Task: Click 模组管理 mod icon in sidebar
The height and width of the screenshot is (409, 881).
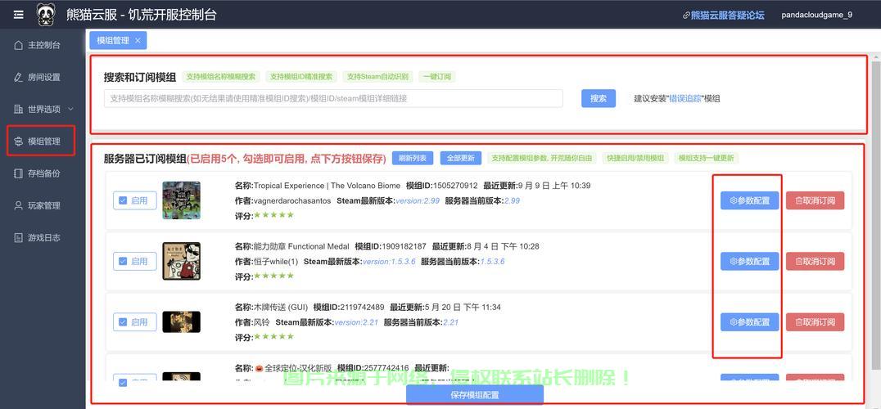Action: (x=19, y=142)
